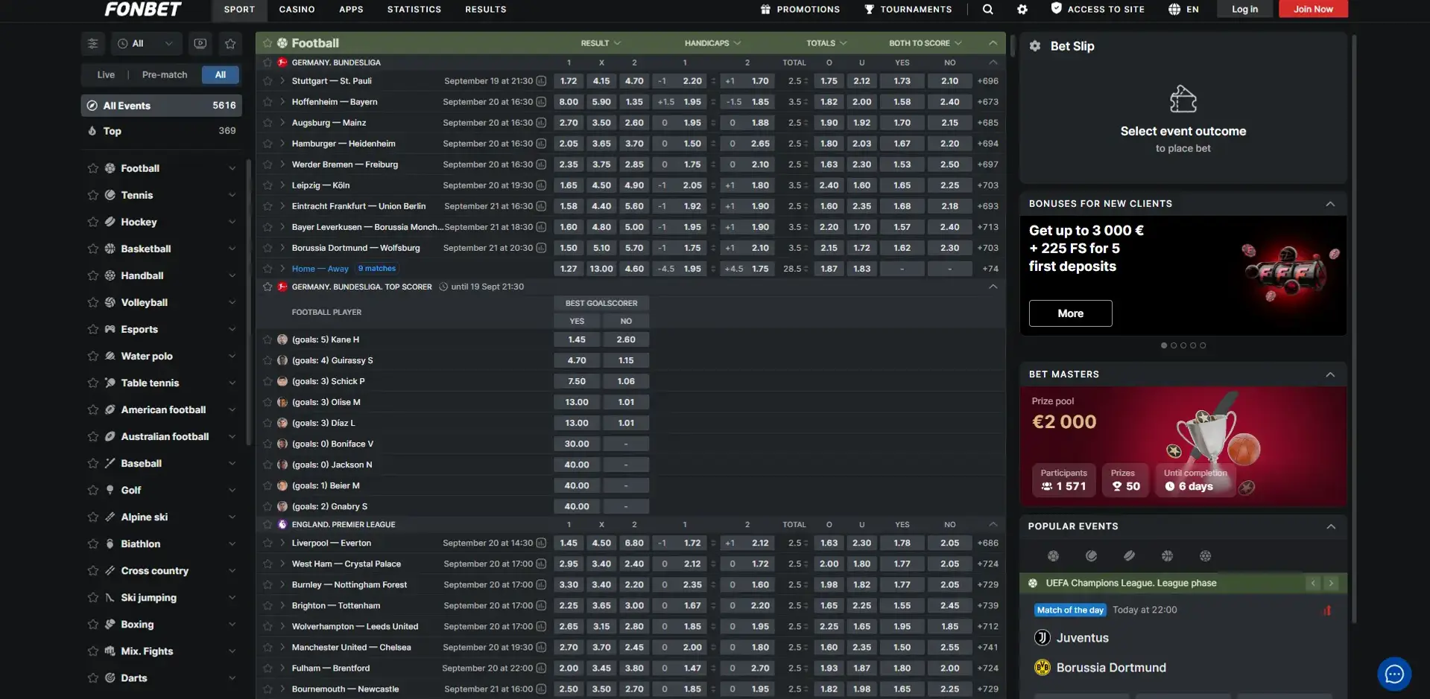Click More on the bonus banner

[1070, 313]
